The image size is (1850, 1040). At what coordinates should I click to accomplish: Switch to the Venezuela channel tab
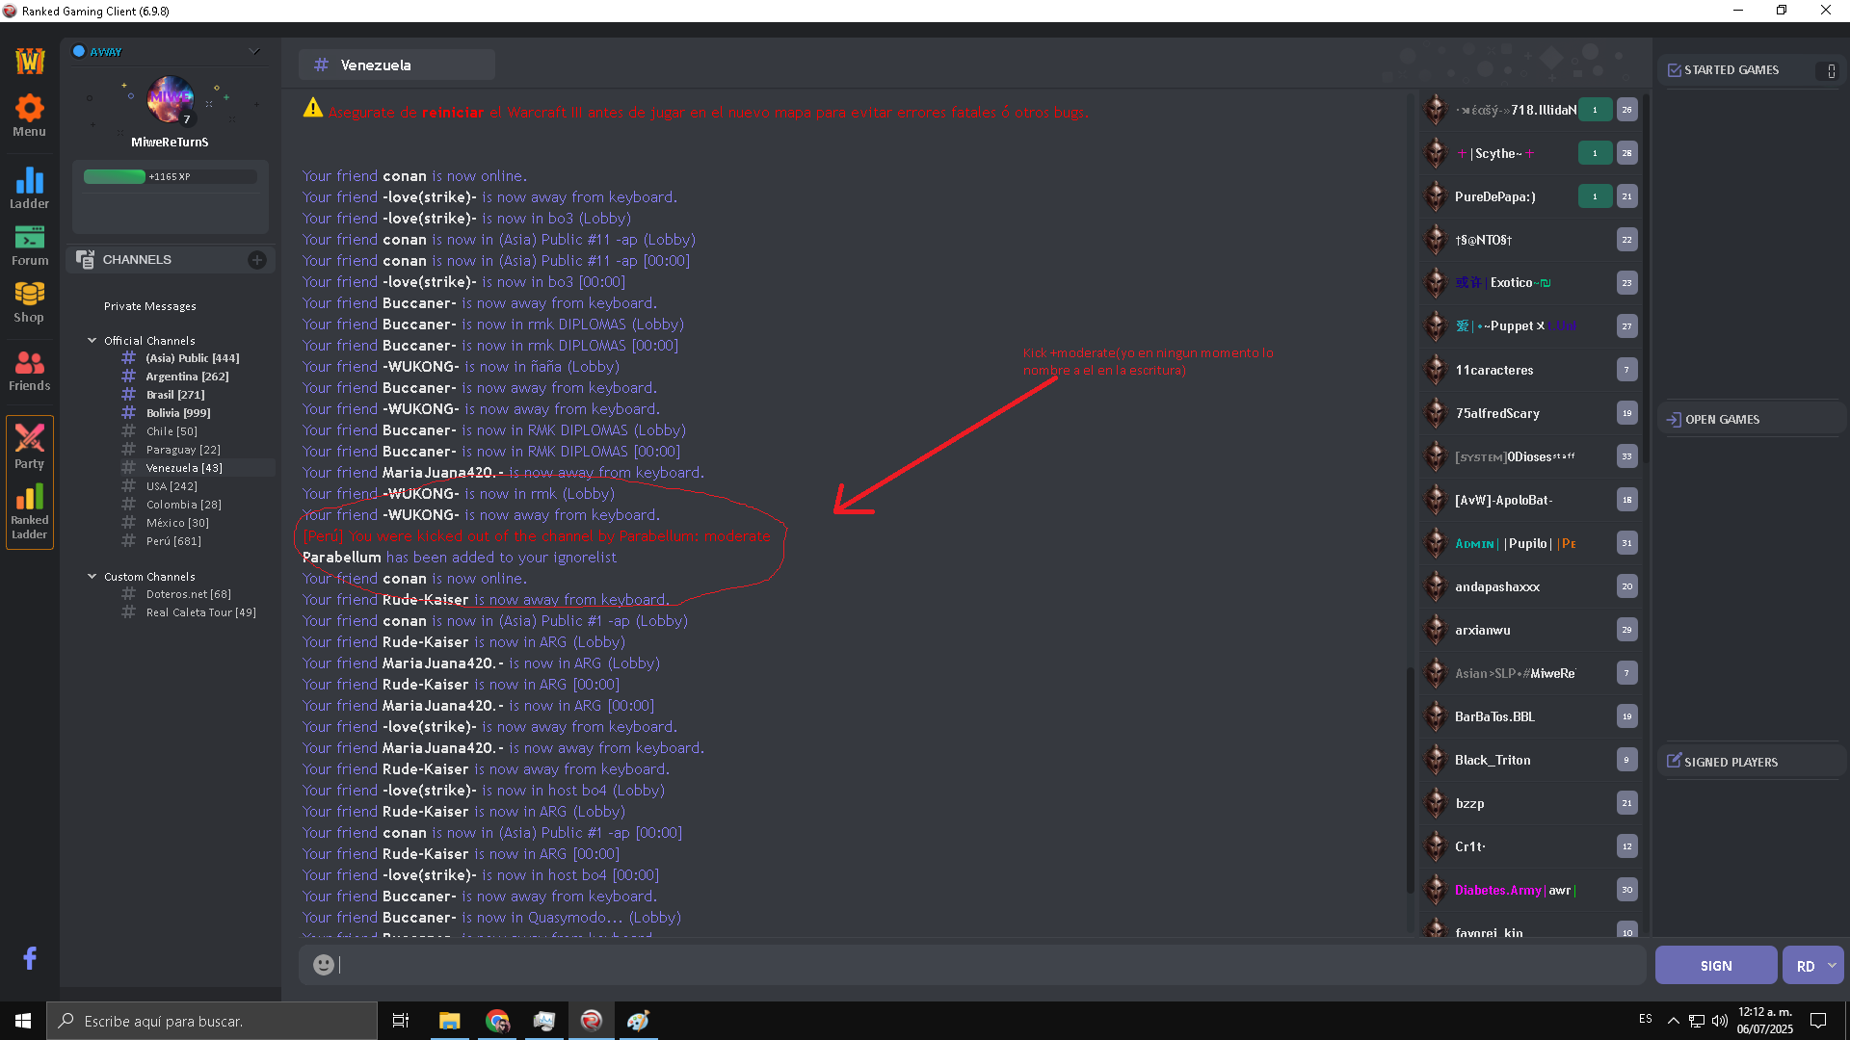[x=397, y=65]
